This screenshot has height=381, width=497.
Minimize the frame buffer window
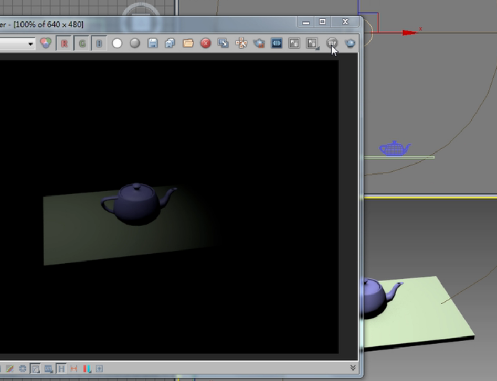tap(306, 22)
